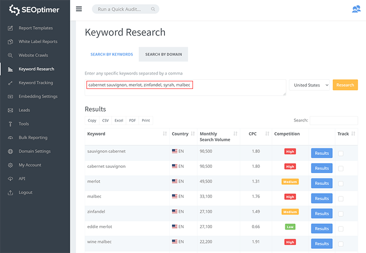Click the Keyword Tracking sidebar icon
The width and height of the screenshot is (366, 253).
point(10,83)
